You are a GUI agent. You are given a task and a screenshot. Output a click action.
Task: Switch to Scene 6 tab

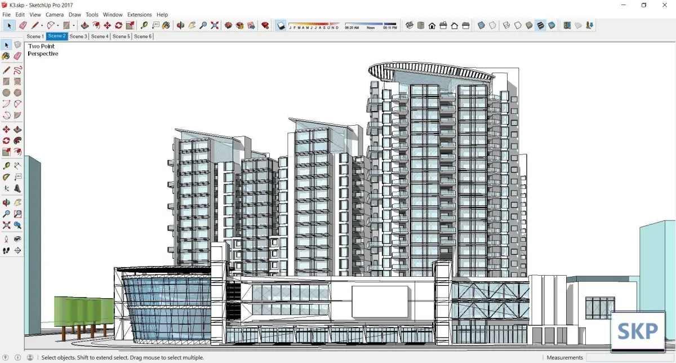143,36
